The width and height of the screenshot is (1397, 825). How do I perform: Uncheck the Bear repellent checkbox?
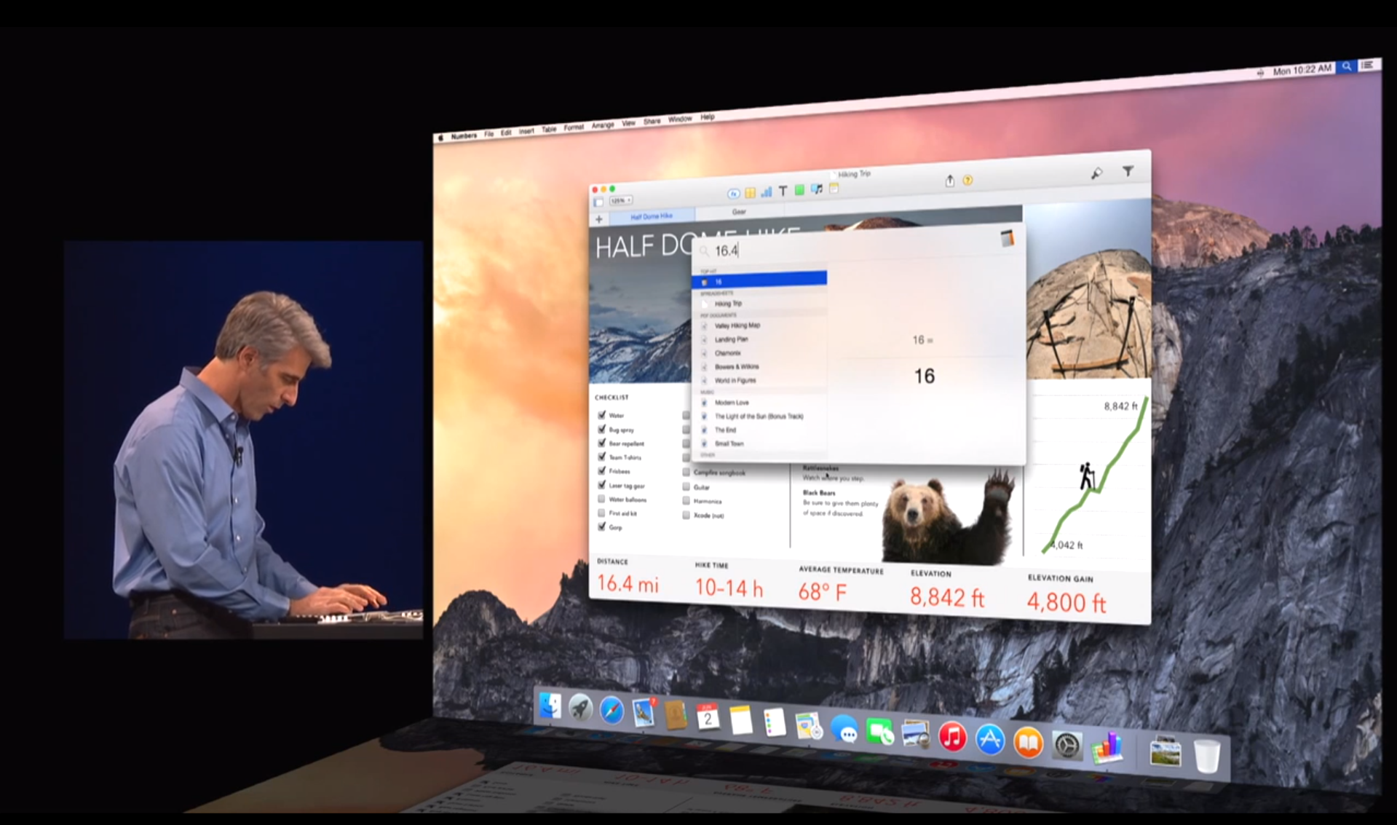pyautogui.click(x=602, y=443)
